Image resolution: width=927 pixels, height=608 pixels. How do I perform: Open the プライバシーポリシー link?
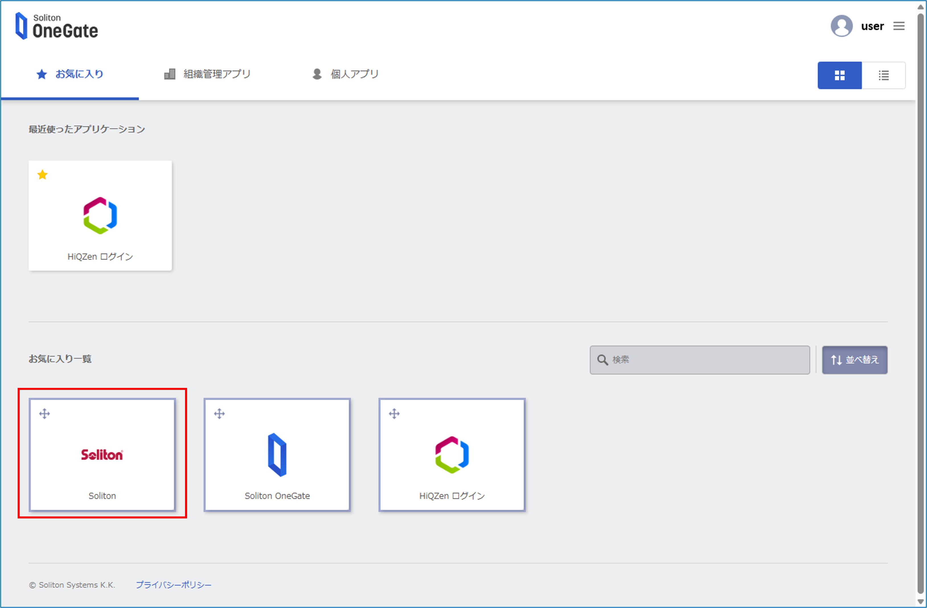173,585
